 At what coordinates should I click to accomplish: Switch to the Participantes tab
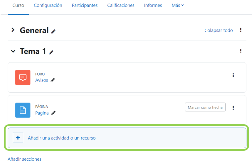point(85,5)
